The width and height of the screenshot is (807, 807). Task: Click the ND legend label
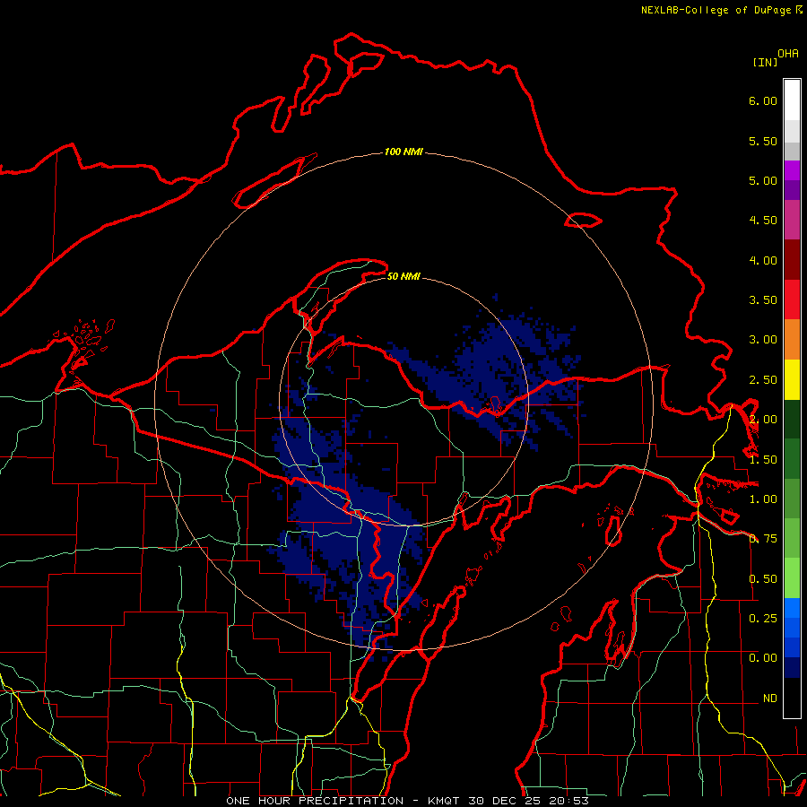[x=770, y=699]
